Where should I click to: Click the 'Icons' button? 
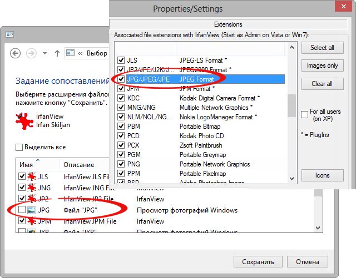click(x=323, y=175)
